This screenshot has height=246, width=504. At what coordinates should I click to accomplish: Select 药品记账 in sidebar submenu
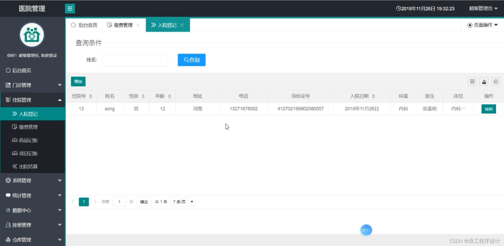(33, 140)
